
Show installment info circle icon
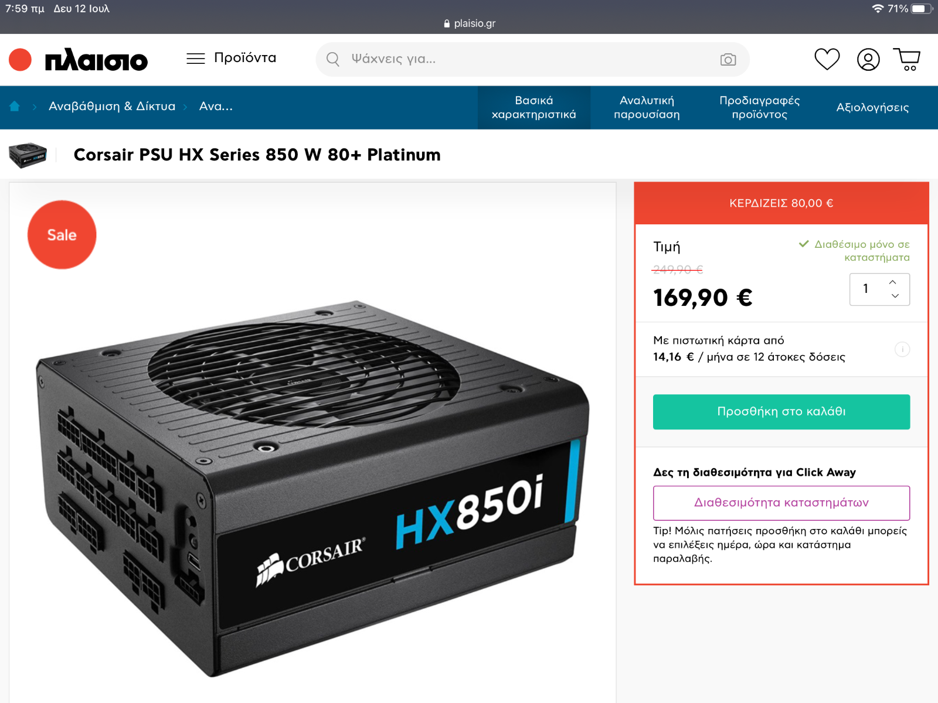(902, 349)
